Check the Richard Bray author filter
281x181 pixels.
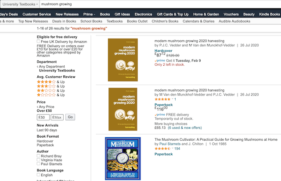click(x=38, y=156)
